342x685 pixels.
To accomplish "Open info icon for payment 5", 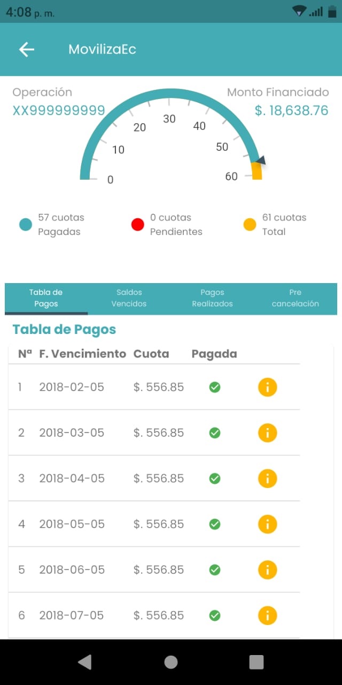I will 267,569.
